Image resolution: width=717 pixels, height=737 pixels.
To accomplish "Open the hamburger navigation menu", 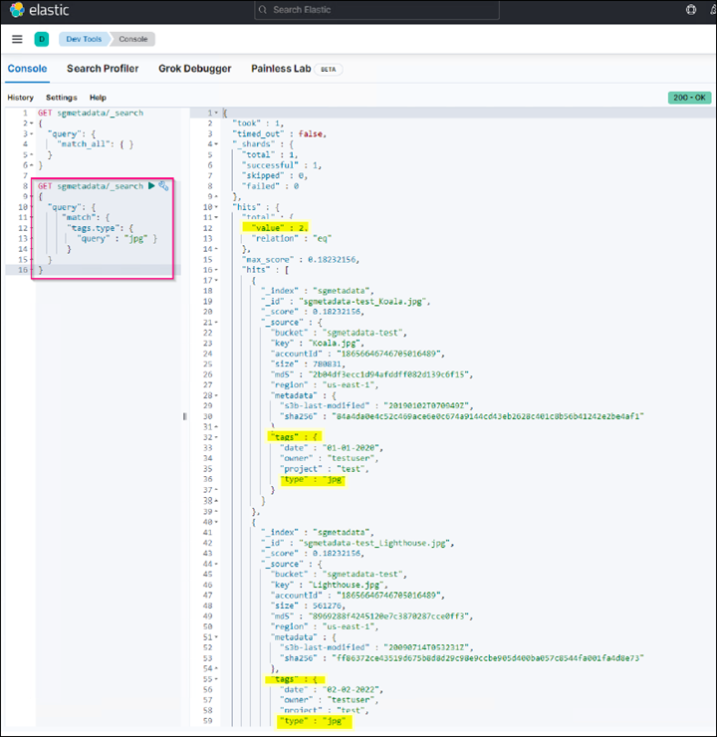I will tap(17, 39).
